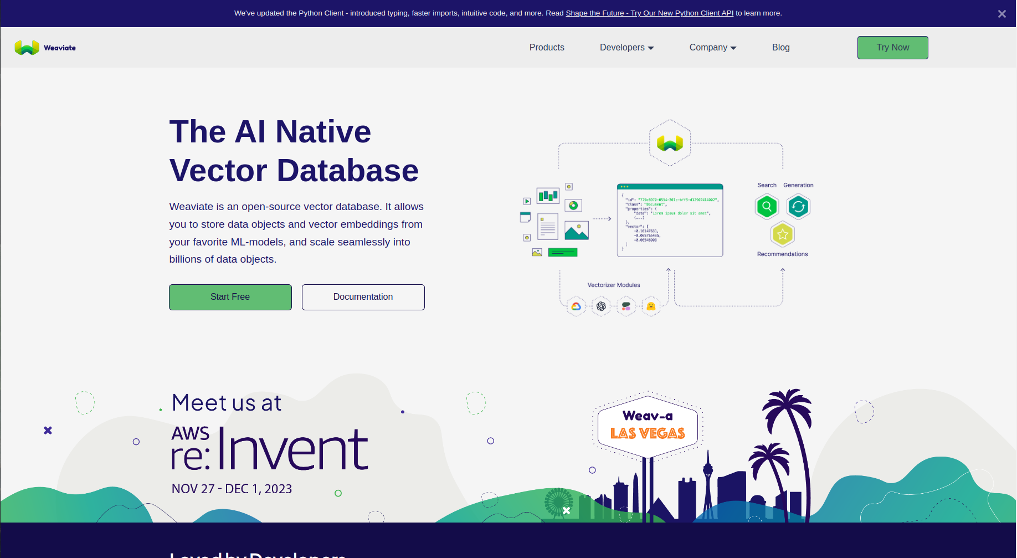Image resolution: width=1017 pixels, height=558 pixels.
Task: Click the 'Meet us at' text
Action: [x=227, y=403]
